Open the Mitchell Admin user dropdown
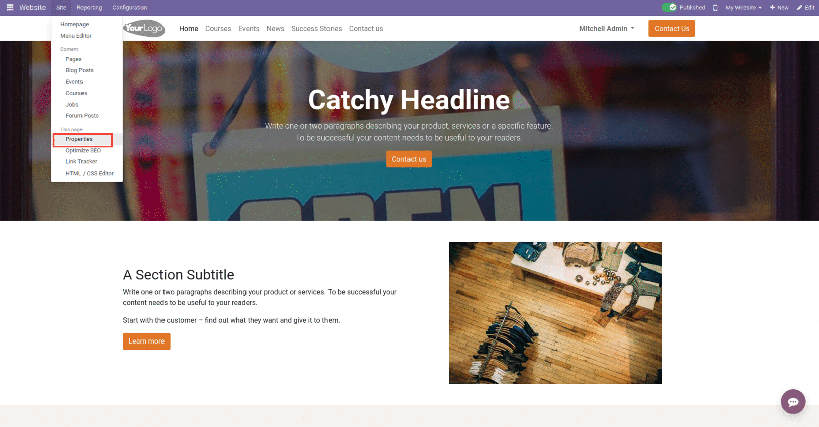Screen dimensions: 819x427 click(607, 29)
